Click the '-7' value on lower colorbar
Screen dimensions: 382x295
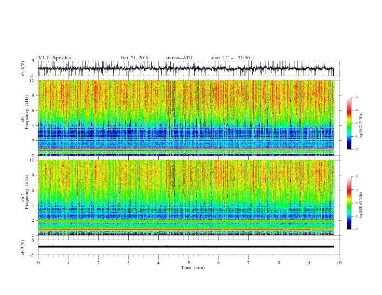pos(355,229)
